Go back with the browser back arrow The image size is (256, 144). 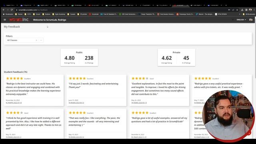tap(4, 10)
